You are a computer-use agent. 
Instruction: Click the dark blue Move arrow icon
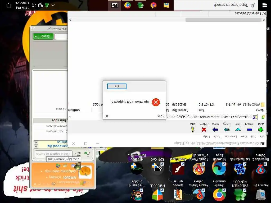(215, 130)
